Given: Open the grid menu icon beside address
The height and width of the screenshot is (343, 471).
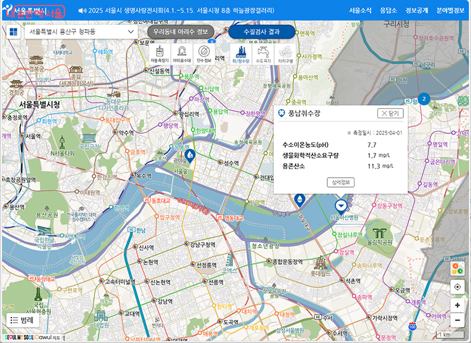Looking at the screenshot, I should pos(13,32).
